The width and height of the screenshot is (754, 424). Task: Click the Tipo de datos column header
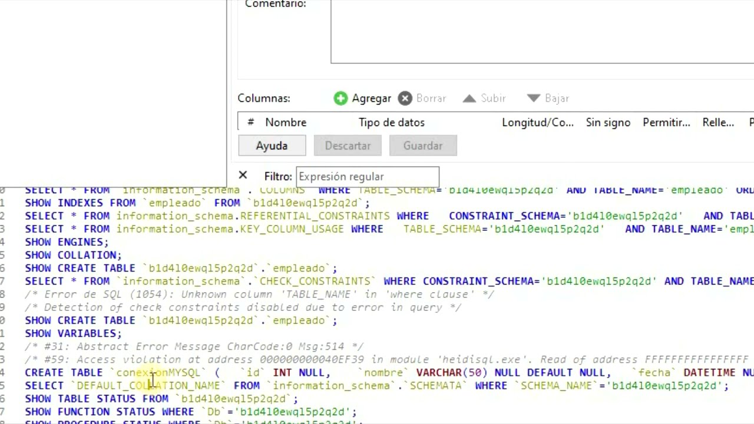point(391,122)
